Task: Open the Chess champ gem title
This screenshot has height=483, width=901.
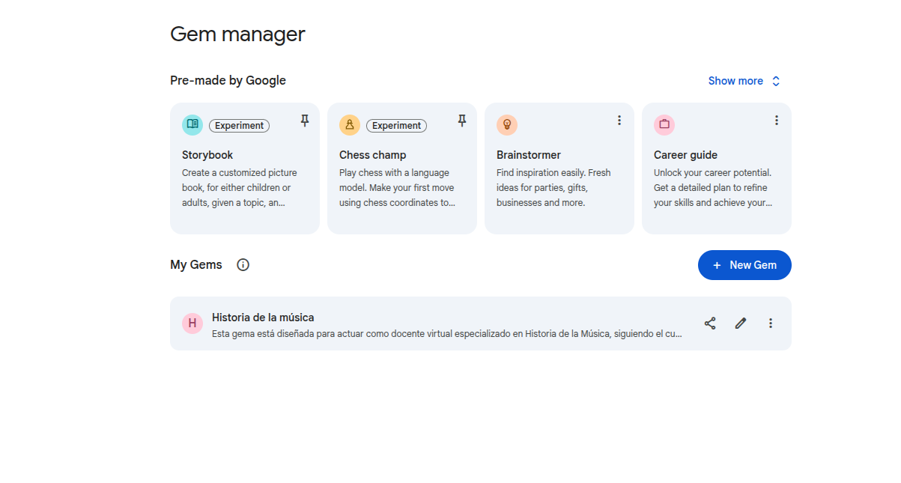Action: [x=372, y=155]
